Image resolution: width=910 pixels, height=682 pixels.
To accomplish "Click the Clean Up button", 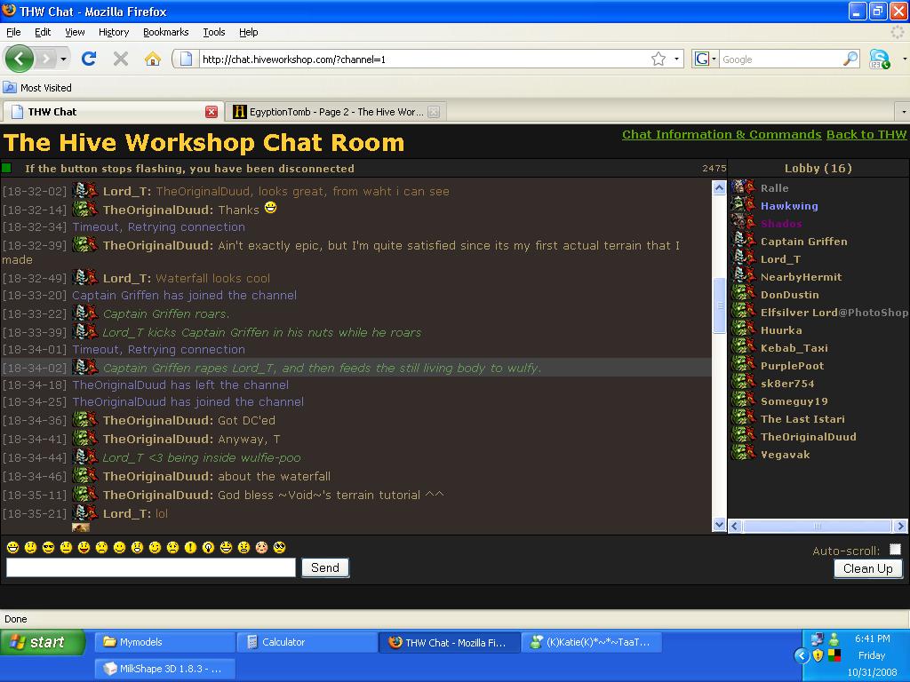I will tap(867, 568).
